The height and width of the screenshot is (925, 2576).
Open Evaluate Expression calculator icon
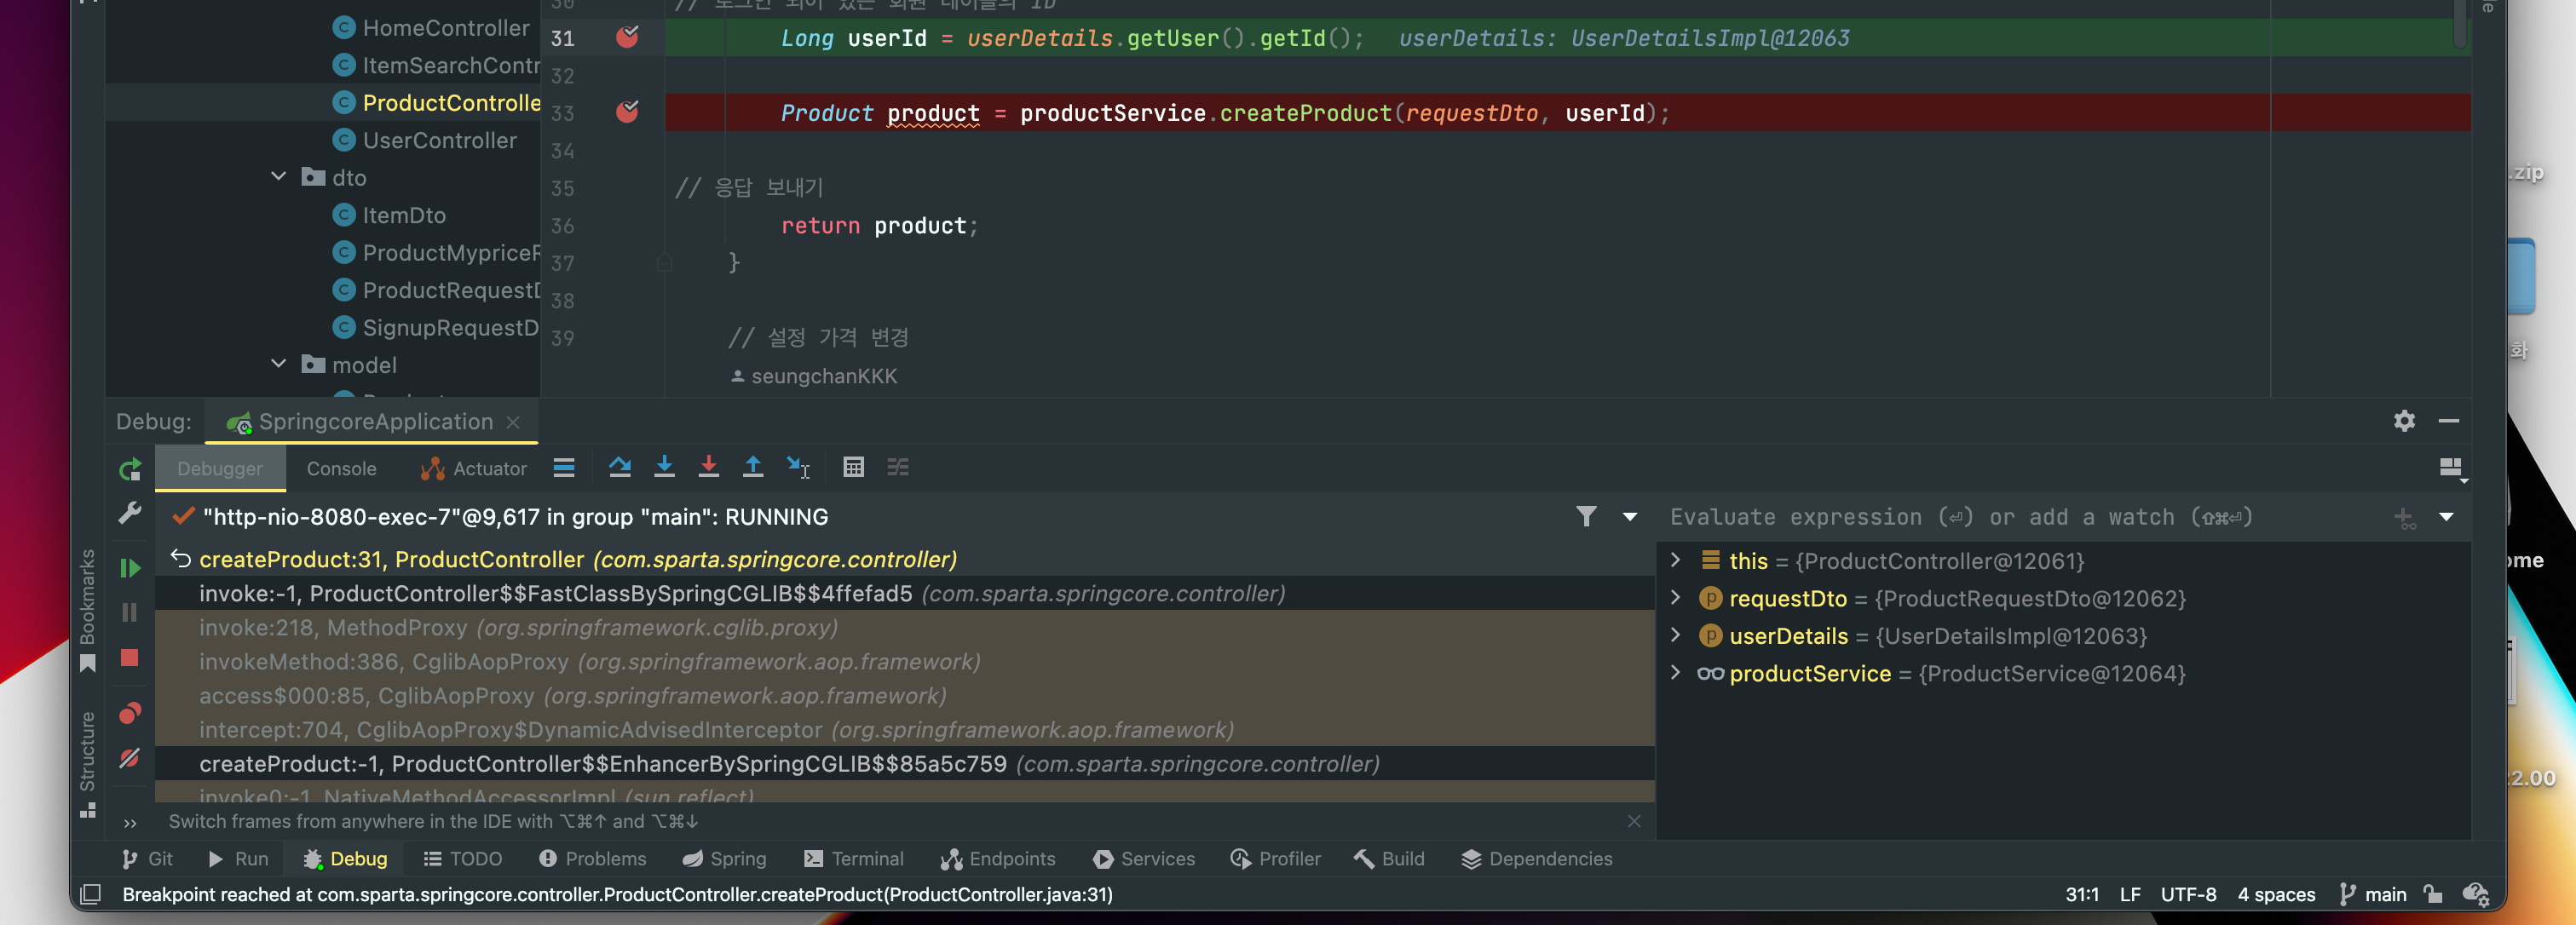pos(853,467)
